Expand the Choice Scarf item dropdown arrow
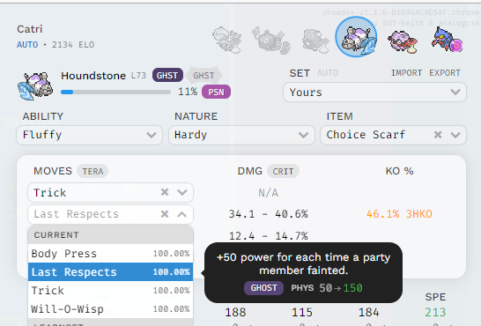Image resolution: width=481 pixels, height=326 pixels. coord(455,135)
